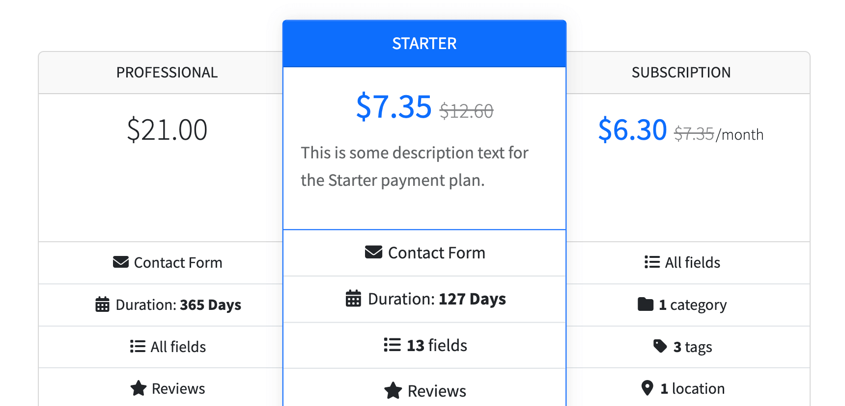Screen dimensions: 845x406
Task: Click the folder icon beside 1 category
Action: (646, 304)
